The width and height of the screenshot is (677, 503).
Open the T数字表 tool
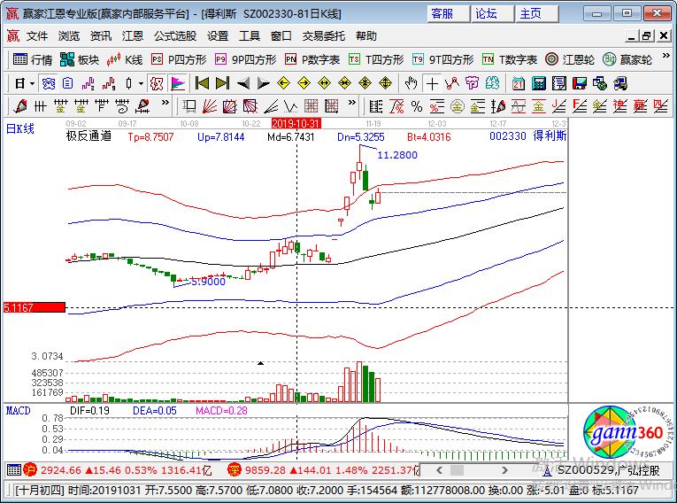pyautogui.click(x=510, y=59)
